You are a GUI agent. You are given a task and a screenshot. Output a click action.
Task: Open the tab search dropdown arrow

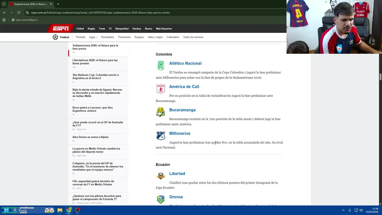(x=4, y=4)
